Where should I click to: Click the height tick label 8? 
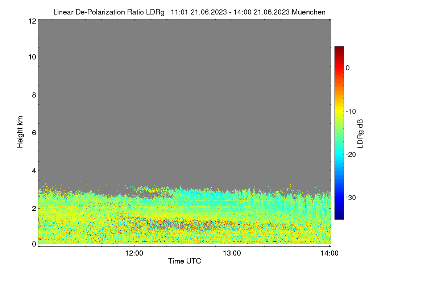click(34, 95)
